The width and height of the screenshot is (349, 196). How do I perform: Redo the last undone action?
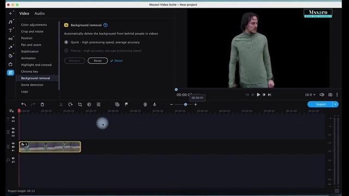pos(33,105)
